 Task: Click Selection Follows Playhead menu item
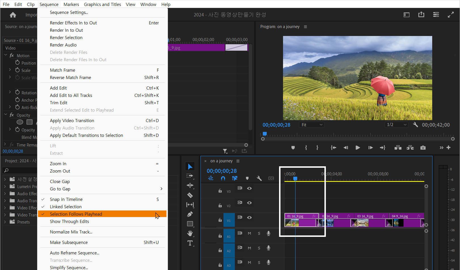(102, 214)
